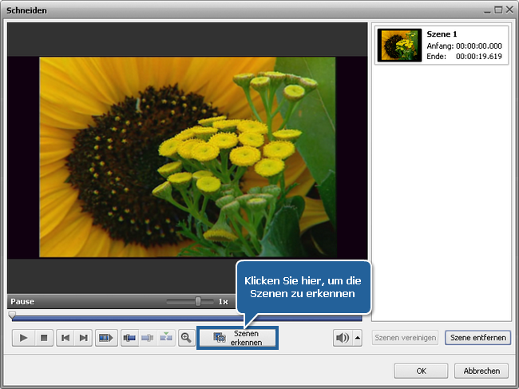Stop video playback
Viewport: 519px width, 389px height.
pyautogui.click(x=44, y=338)
